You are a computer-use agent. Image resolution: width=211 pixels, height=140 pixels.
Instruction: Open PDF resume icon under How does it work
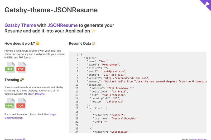tap(21, 68)
